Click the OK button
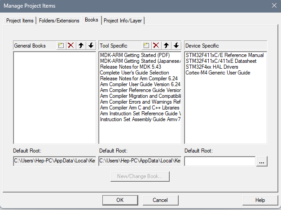The height and width of the screenshot is (210, 281). click(120, 200)
